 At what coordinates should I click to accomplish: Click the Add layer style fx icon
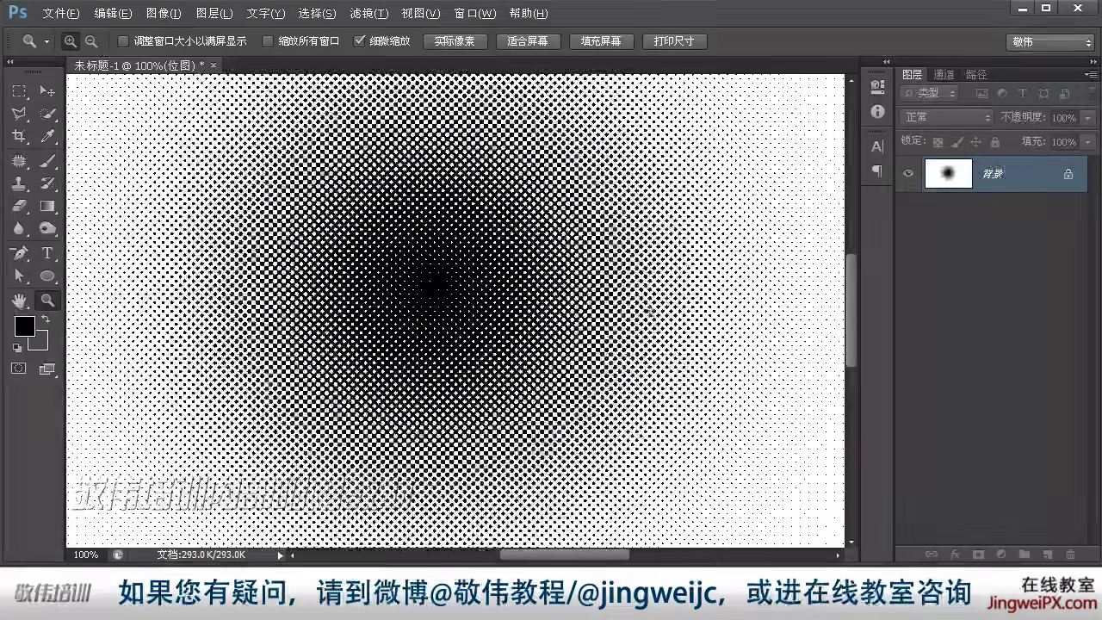click(x=954, y=555)
